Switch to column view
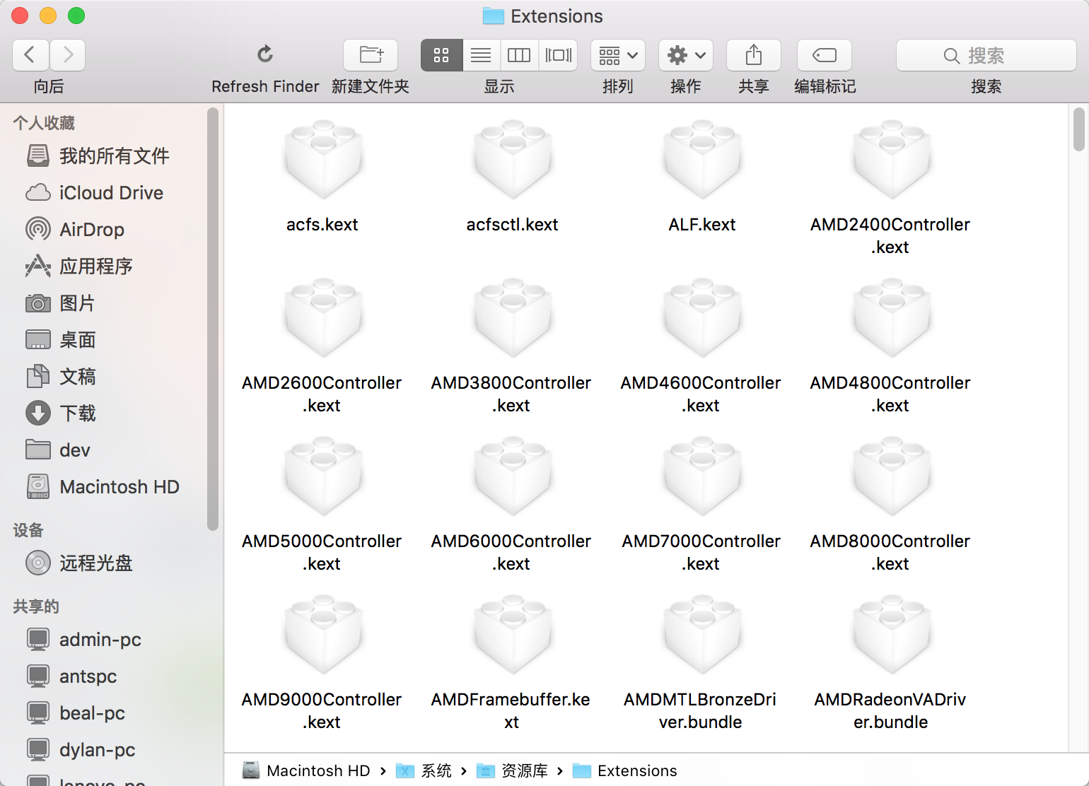1089x786 pixels. [x=519, y=55]
